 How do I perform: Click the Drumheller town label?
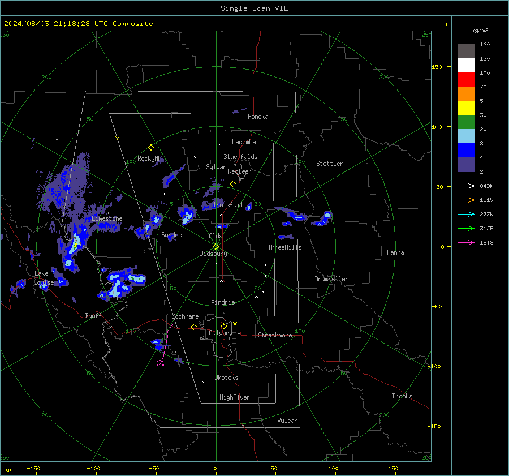[x=331, y=279]
